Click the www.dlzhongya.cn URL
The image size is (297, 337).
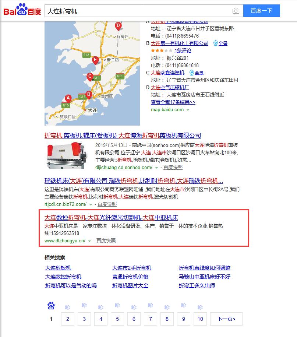(65, 241)
